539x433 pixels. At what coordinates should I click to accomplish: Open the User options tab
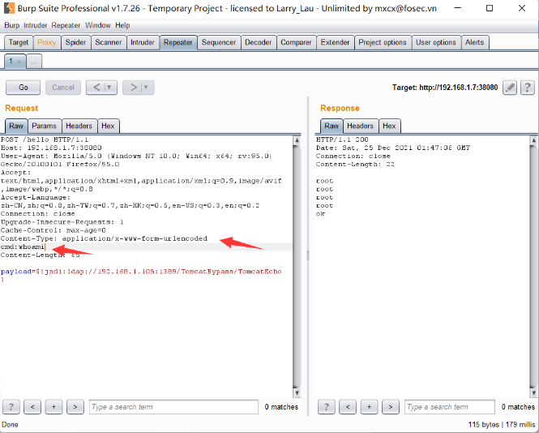click(x=436, y=42)
